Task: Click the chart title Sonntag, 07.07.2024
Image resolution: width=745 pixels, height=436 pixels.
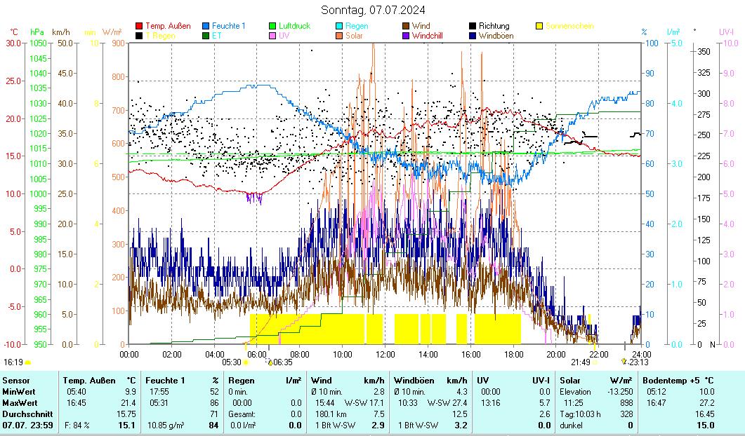Action: coord(373,10)
